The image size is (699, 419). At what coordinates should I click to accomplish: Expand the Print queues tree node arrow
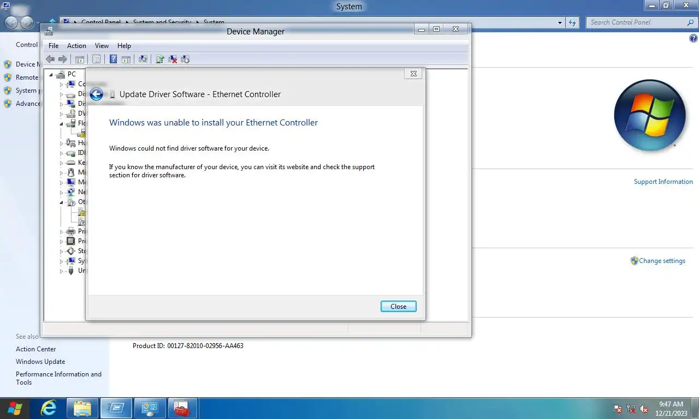click(62, 231)
